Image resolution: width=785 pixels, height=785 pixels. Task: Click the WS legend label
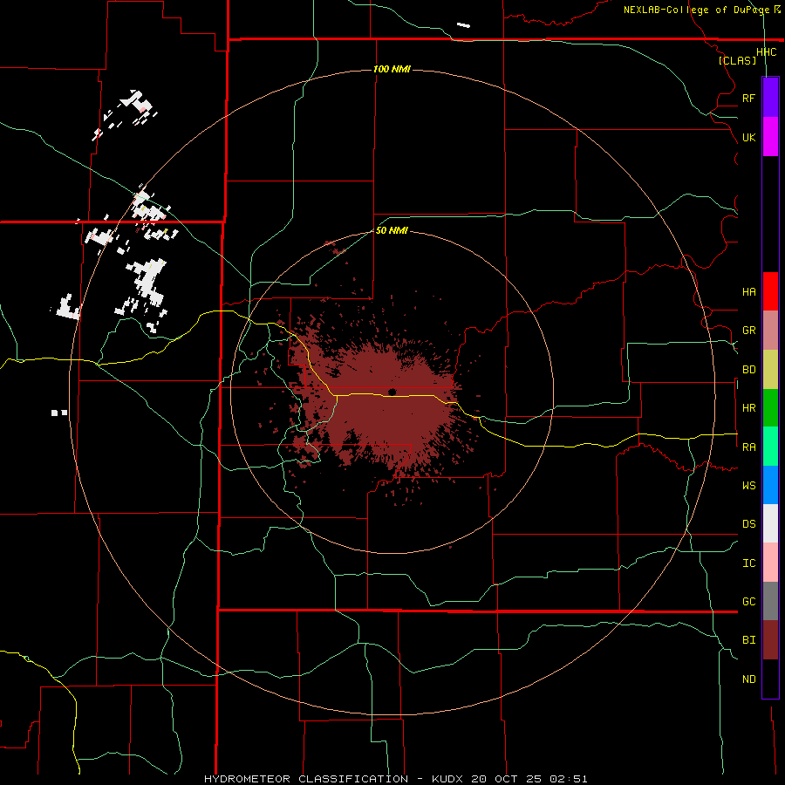tap(748, 486)
